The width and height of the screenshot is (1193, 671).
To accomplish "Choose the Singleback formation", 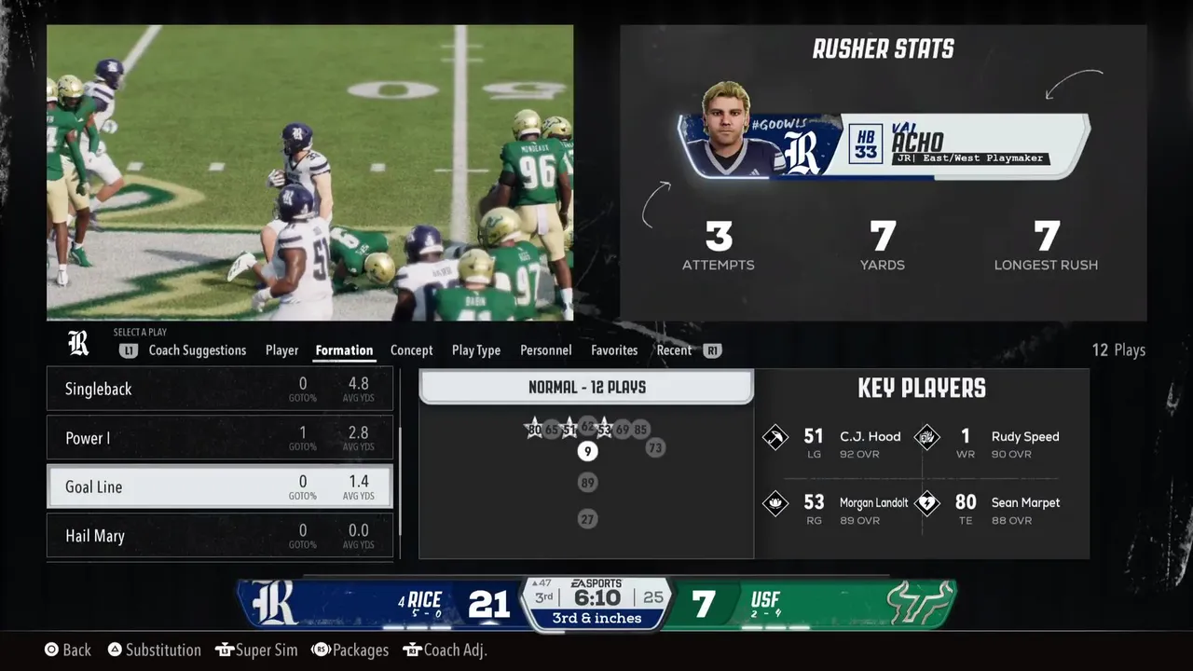I will point(220,389).
